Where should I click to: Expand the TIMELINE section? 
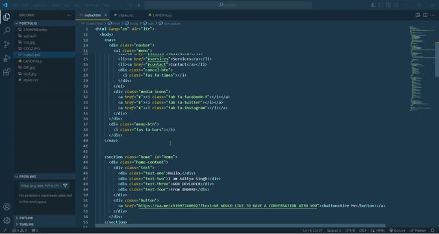point(45,224)
